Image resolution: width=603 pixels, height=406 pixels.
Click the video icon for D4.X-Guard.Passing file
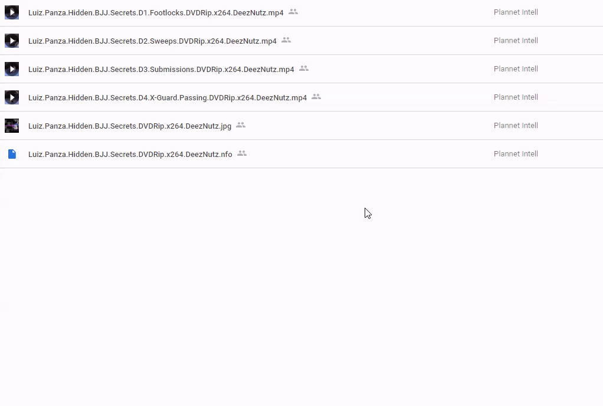point(12,97)
